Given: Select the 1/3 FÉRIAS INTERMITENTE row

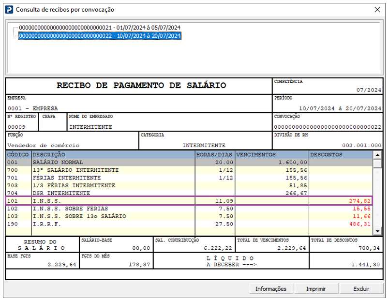Looking at the screenshot, I should click(x=189, y=185).
